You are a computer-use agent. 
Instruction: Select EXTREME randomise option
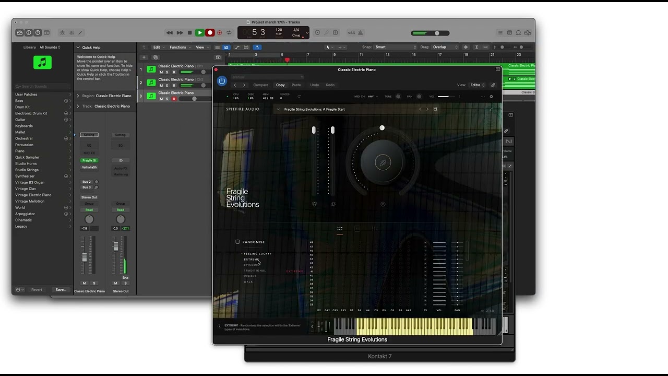coord(252,260)
